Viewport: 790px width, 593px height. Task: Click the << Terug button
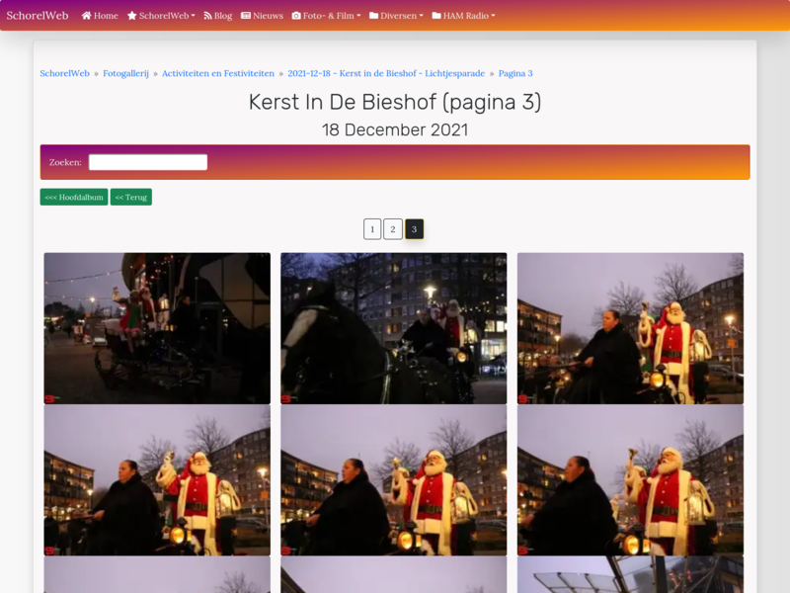131,197
